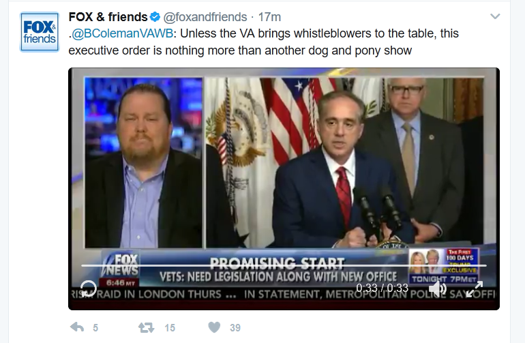Open the FOX & friends profile name link
The width and height of the screenshot is (525, 343).
tap(108, 17)
